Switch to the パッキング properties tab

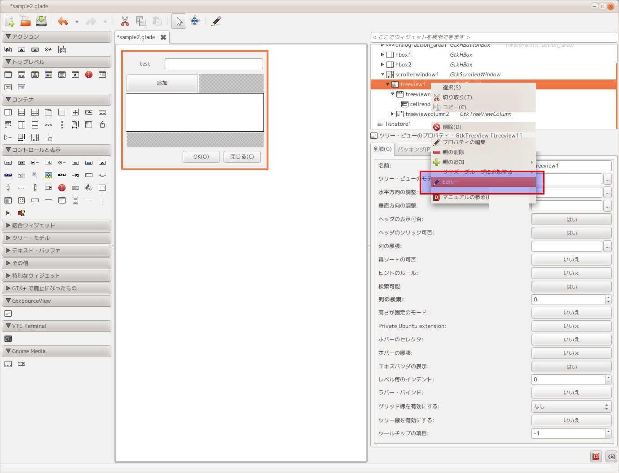[x=413, y=149]
